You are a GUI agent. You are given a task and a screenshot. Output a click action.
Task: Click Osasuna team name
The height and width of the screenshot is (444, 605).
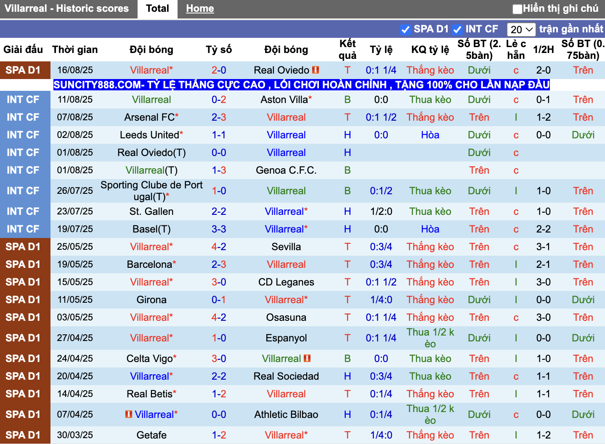pyautogui.click(x=286, y=317)
